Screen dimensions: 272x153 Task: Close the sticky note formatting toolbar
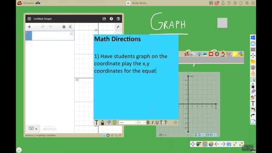(176, 122)
